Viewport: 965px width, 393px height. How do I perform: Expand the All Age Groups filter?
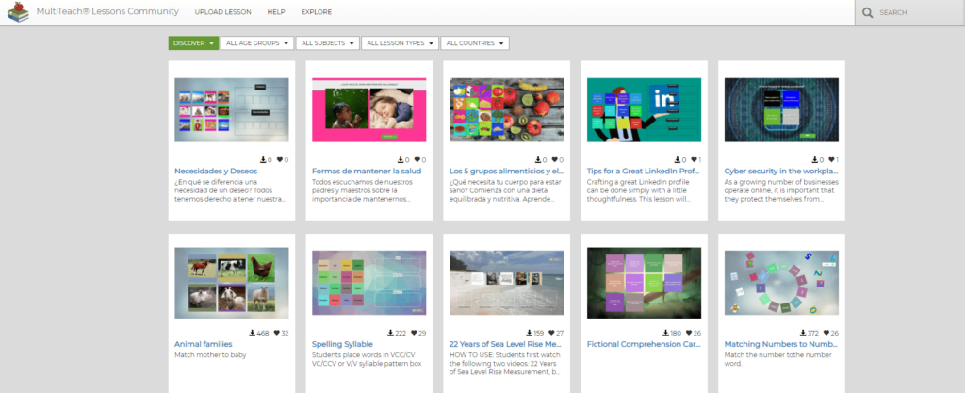pyautogui.click(x=256, y=43)
